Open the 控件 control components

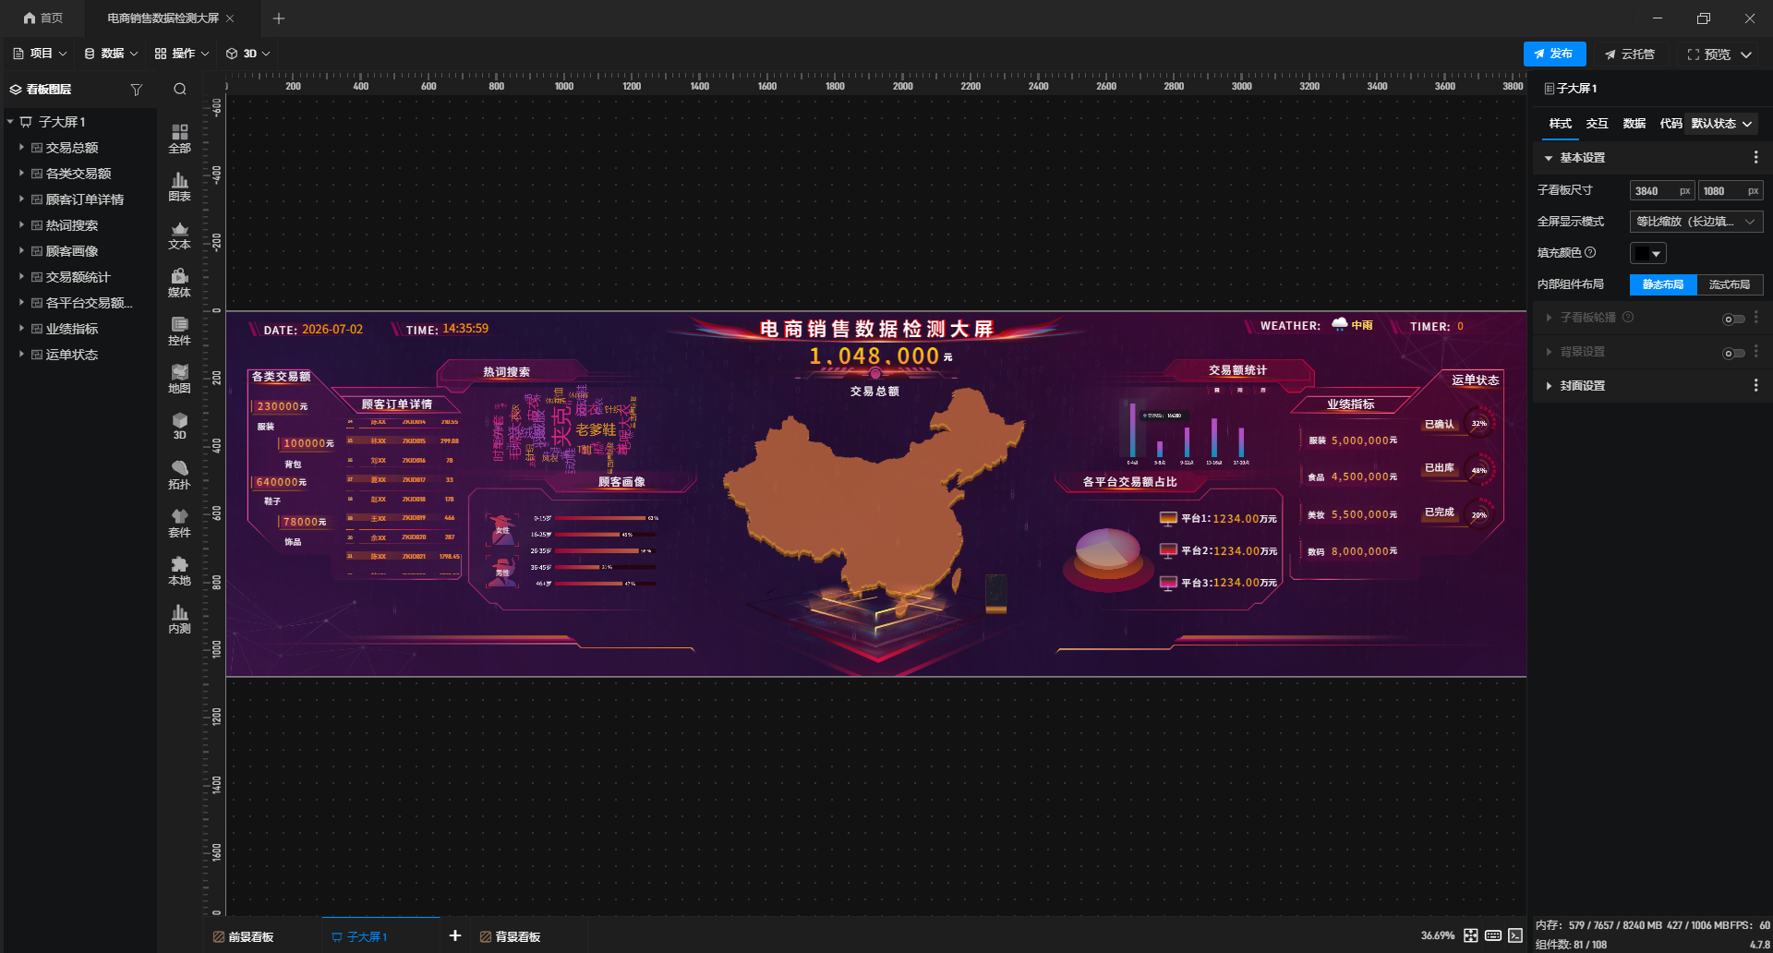pos(179,331)
